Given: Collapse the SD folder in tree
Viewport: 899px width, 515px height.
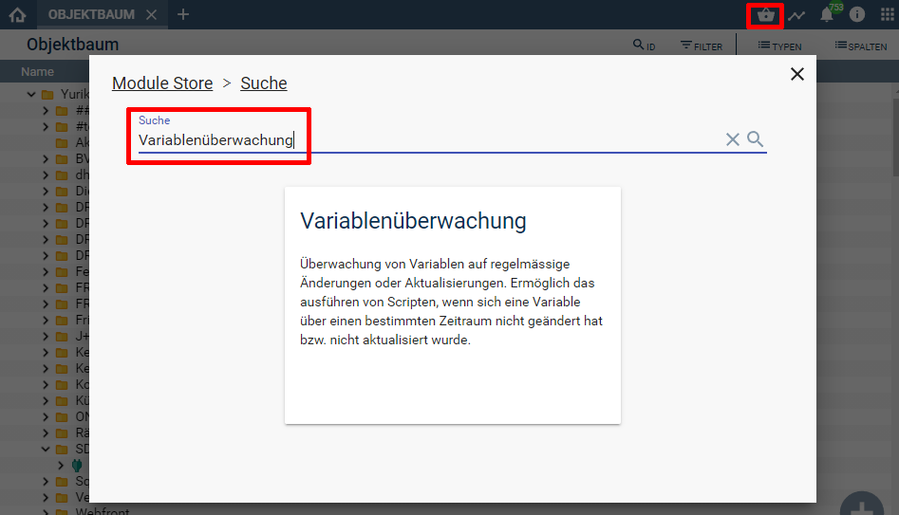Looking at the screenshot, I should click(x=46, y=450).
